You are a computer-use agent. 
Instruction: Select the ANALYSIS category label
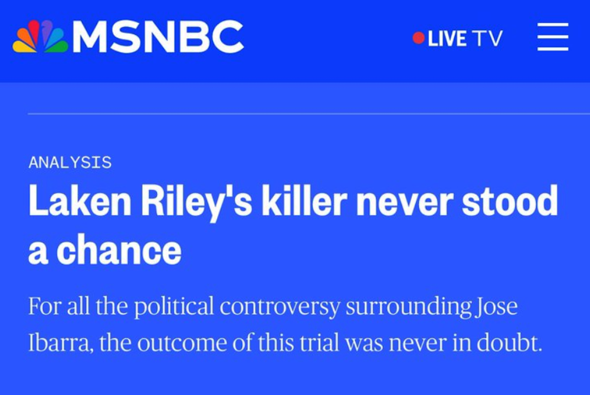pos(70,162)
